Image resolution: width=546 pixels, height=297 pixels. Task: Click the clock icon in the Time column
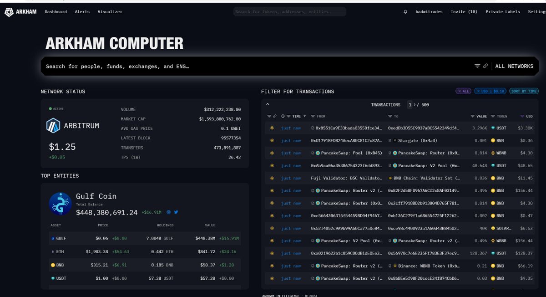click(x=283, y=116)
